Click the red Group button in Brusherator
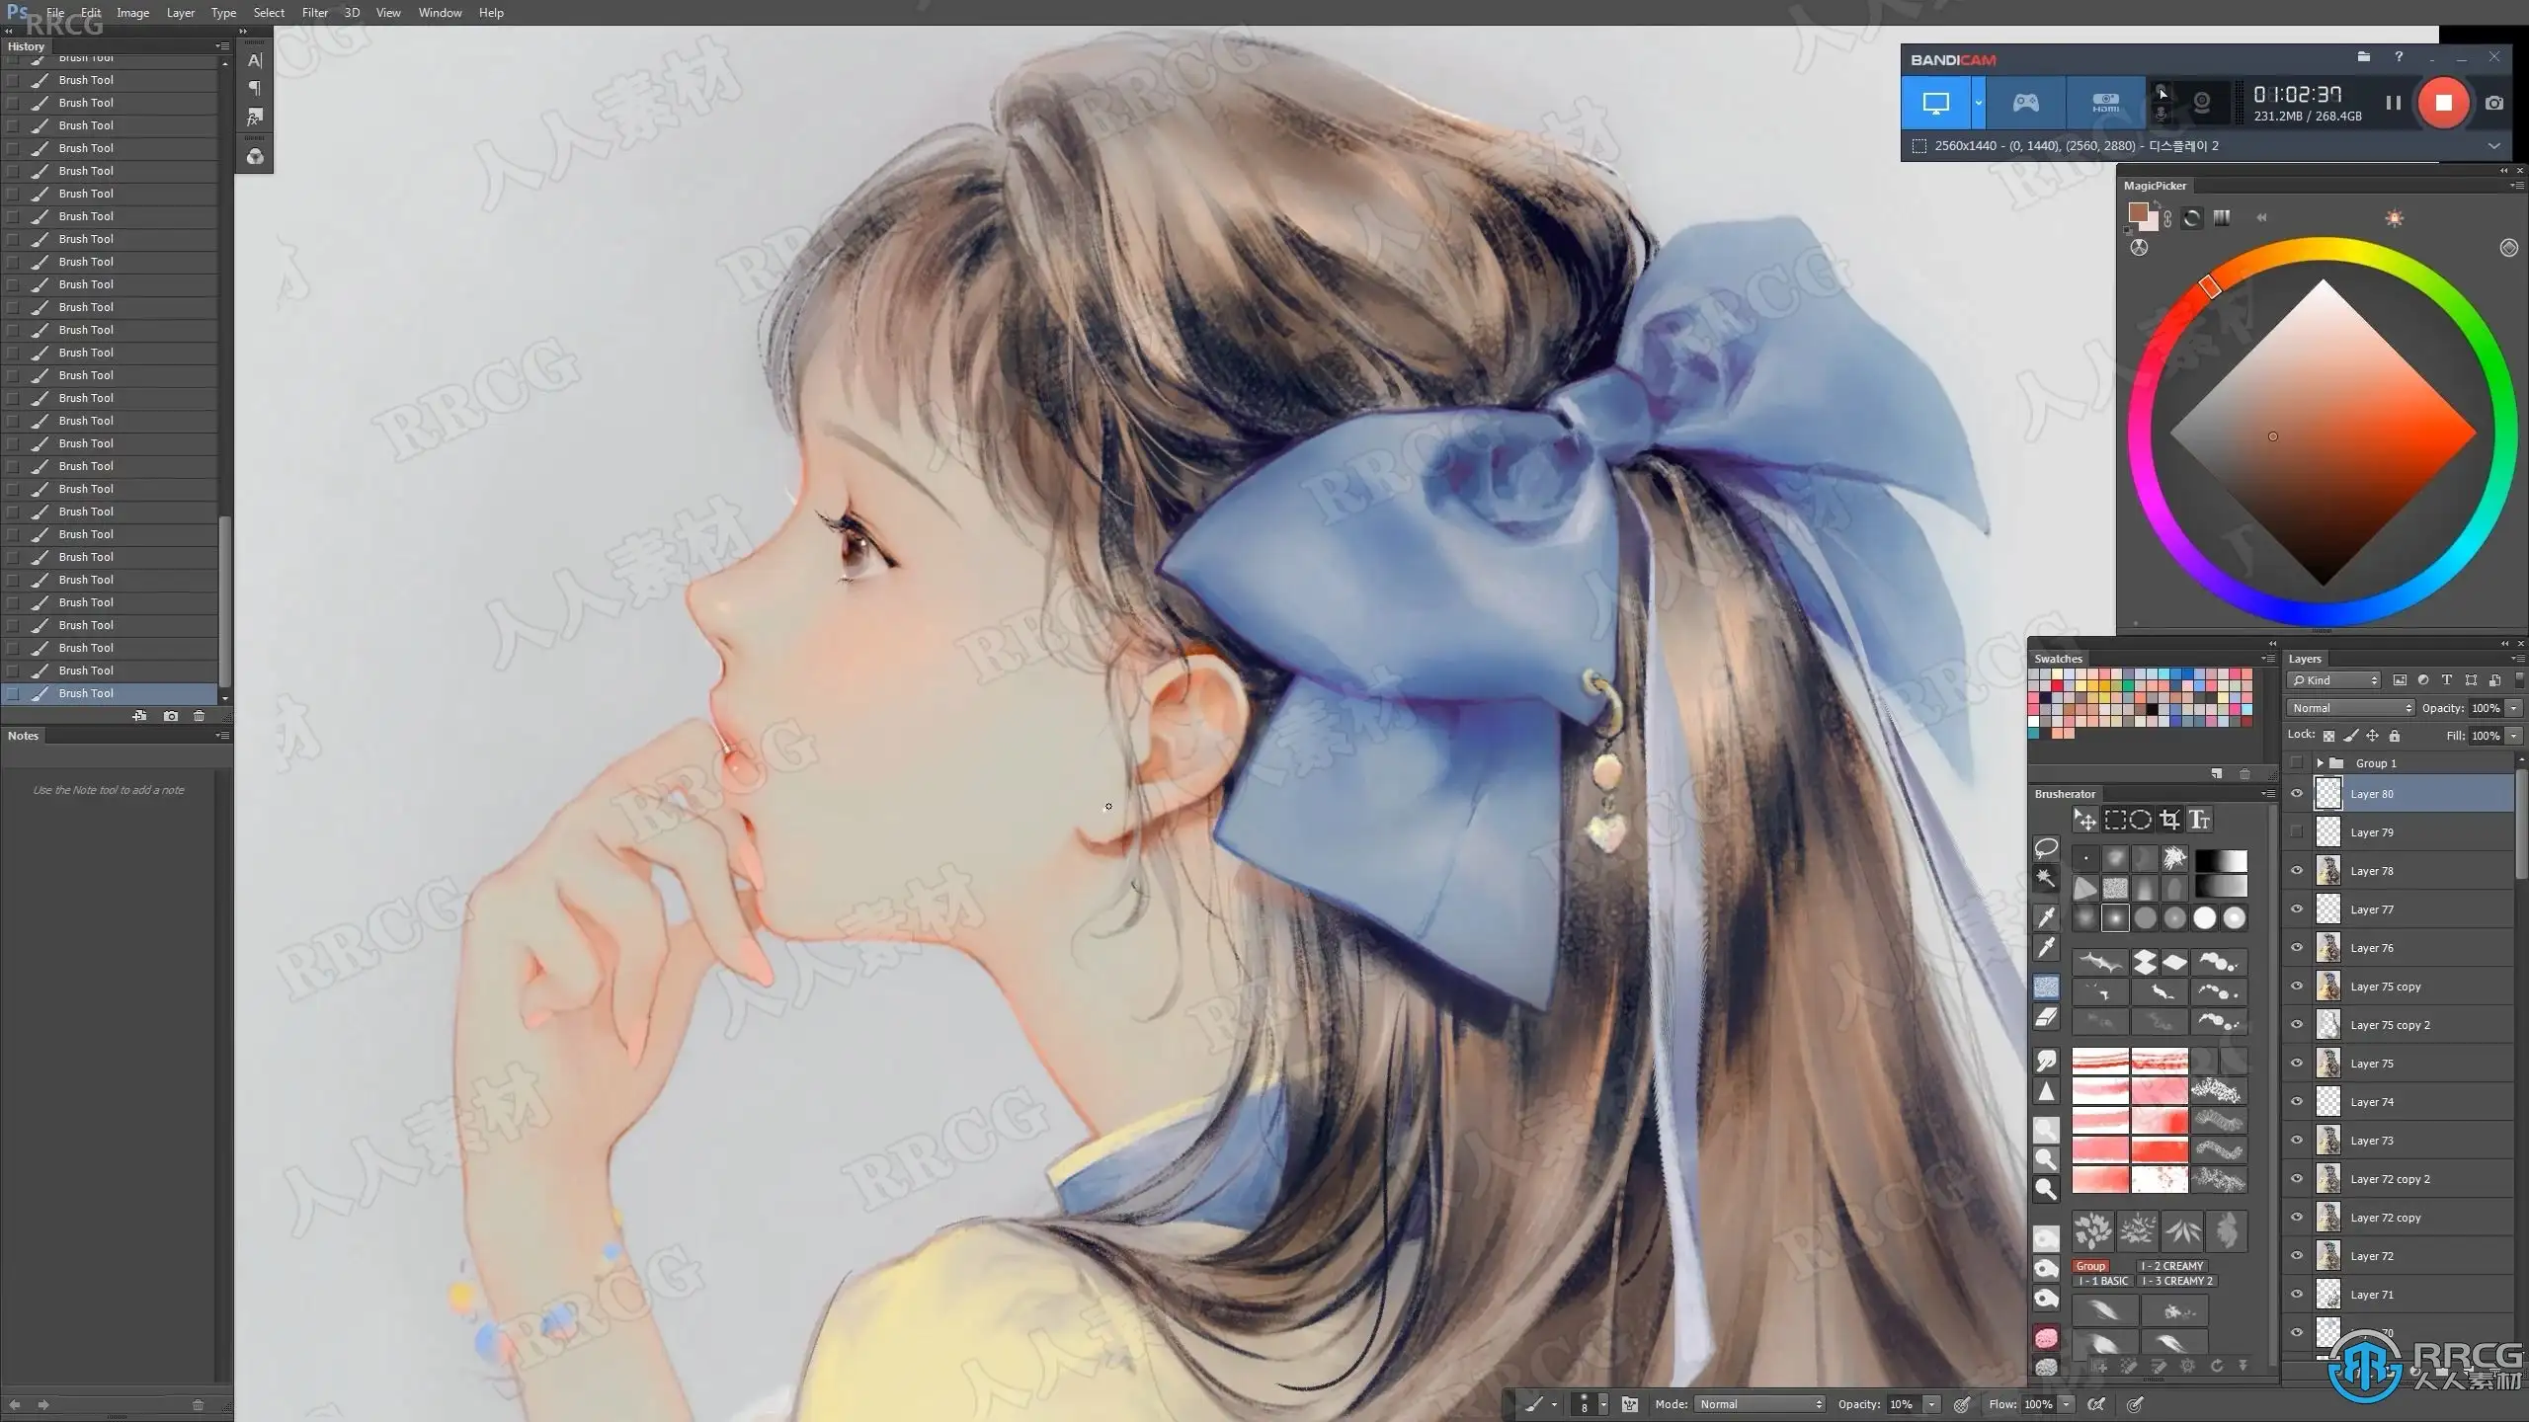Viewport: 2529px width, 1422px height. 2090,1266
